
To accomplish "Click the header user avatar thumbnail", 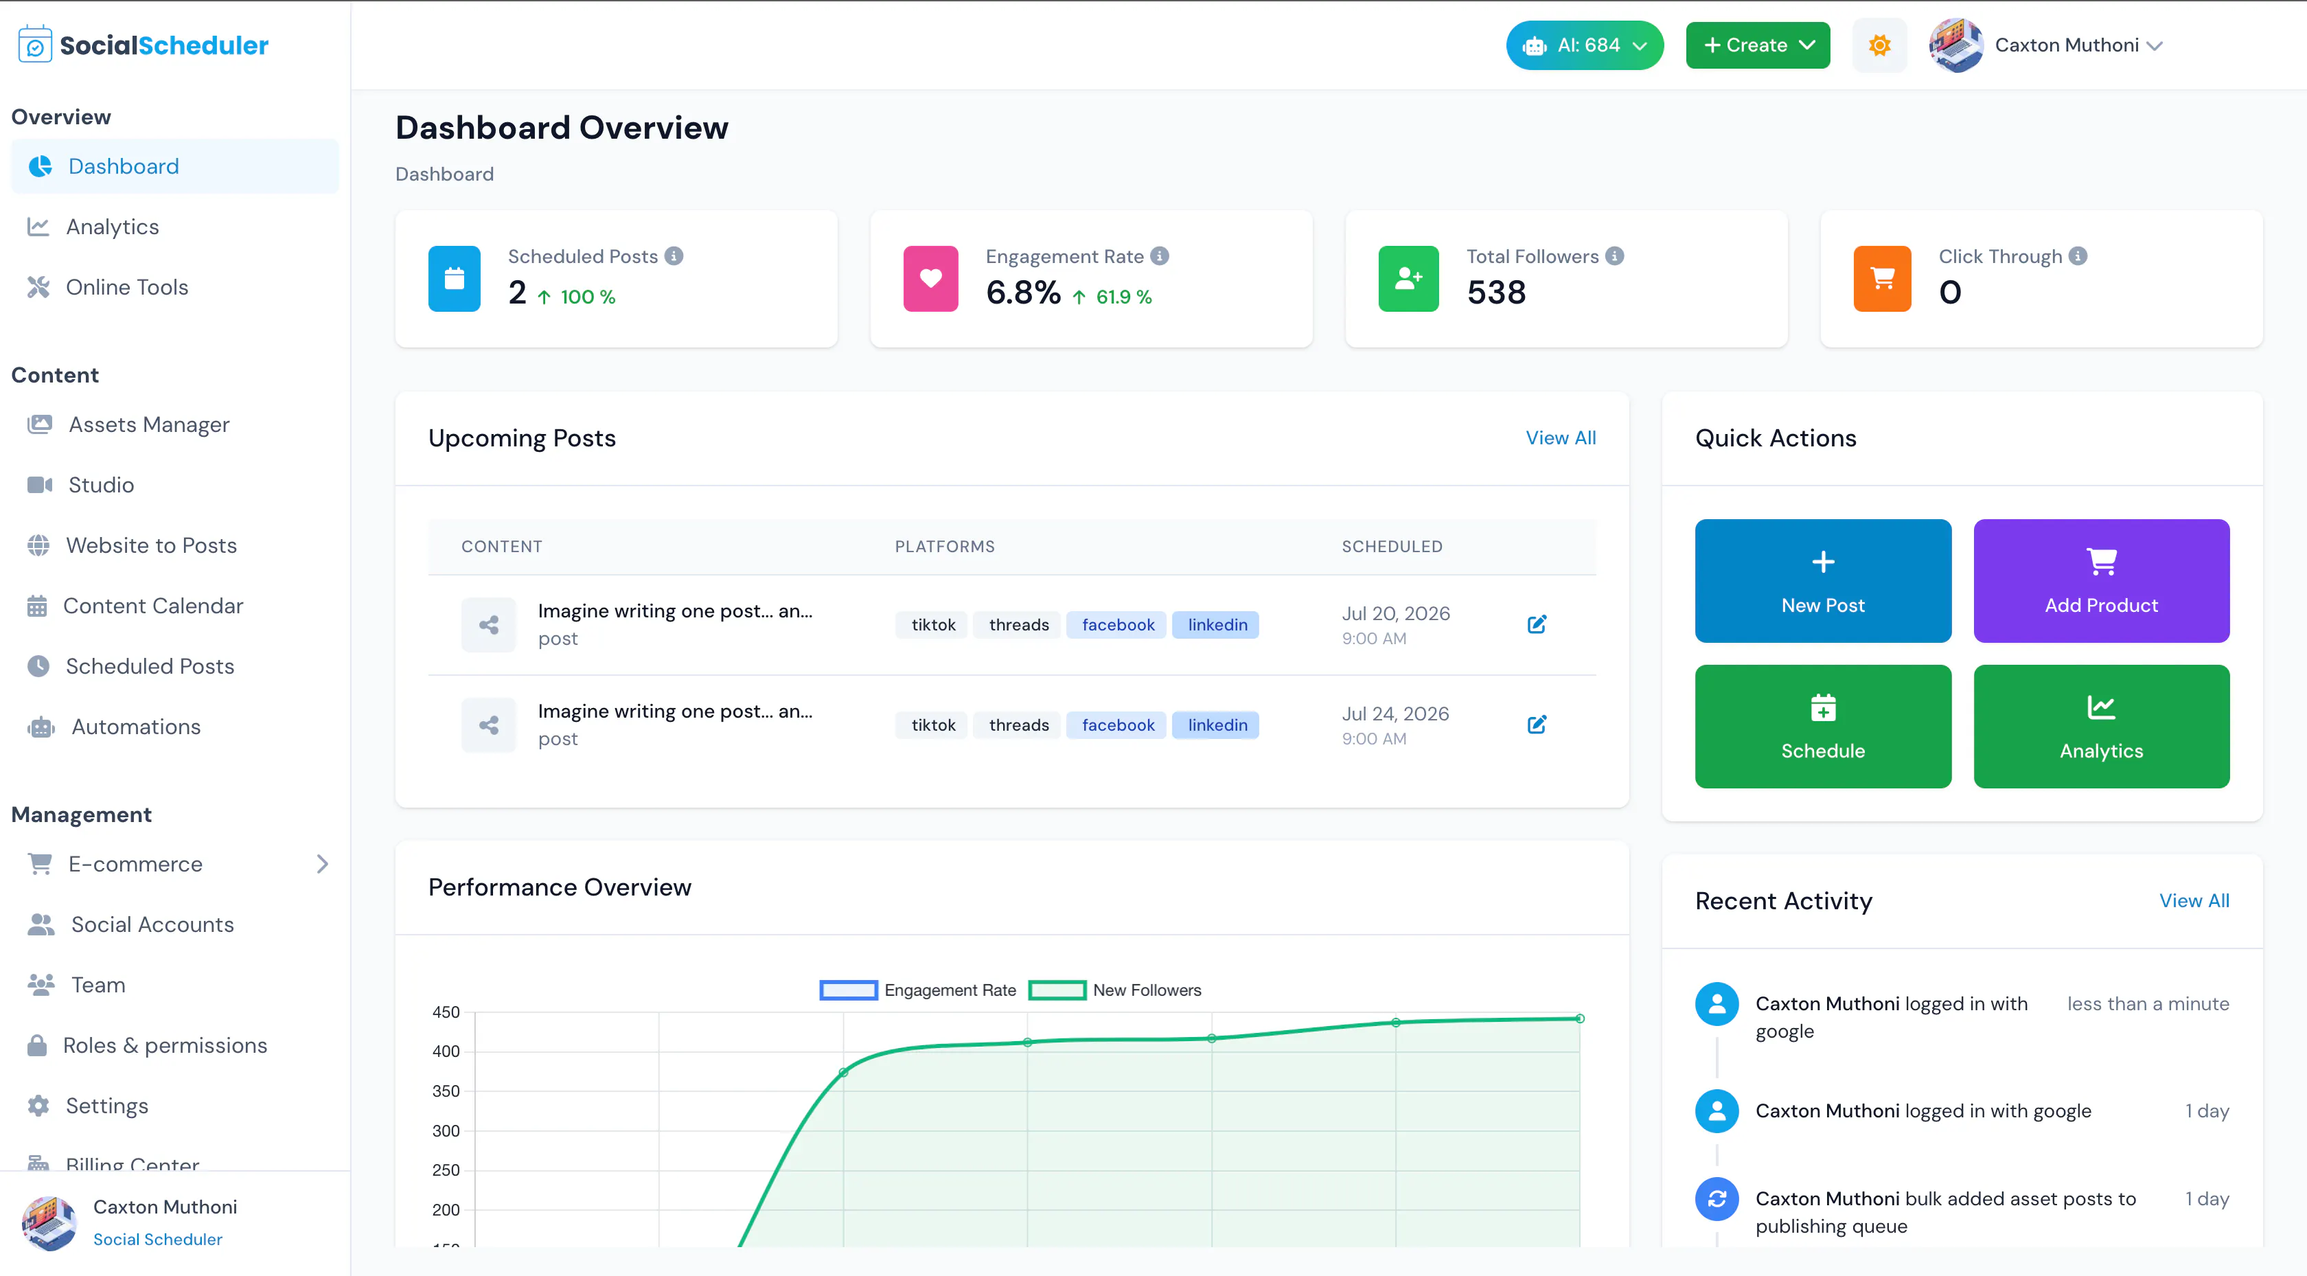I will pos(1956,45).
